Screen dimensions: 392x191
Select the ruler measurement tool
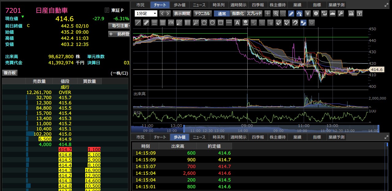pos(146,23)
